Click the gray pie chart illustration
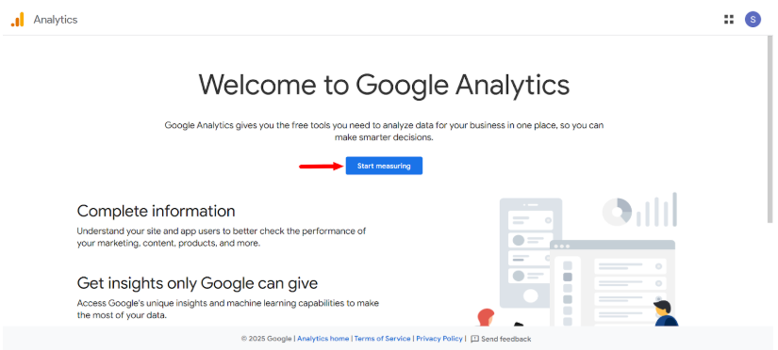 617,212
